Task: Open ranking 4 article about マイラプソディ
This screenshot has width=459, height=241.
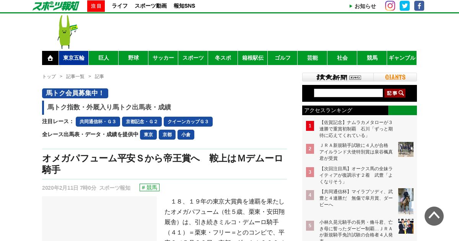Action: [x=356, y=198]
